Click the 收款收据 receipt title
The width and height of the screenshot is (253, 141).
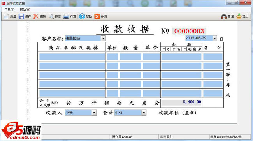pos(125,29)
